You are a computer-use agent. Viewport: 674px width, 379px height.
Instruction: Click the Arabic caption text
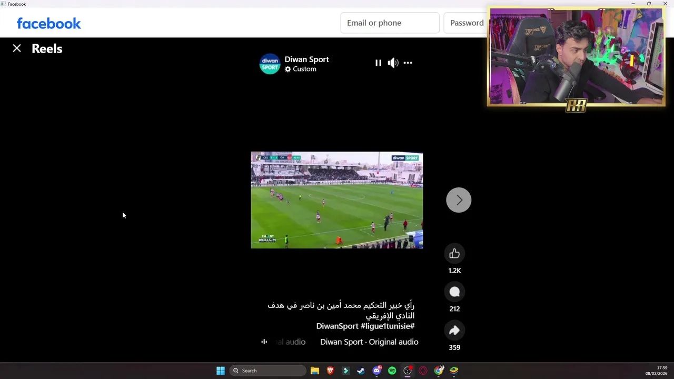point(341,311)
